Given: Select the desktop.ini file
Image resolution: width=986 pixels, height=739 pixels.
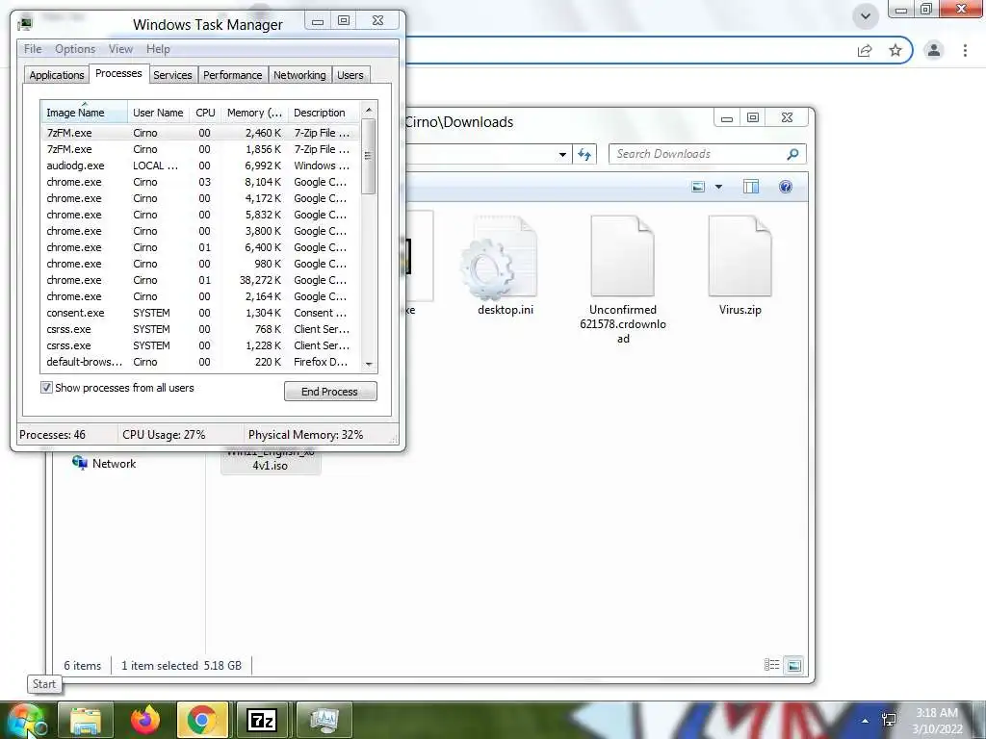Looking at the screenshot, I should (x=506, y=264).
